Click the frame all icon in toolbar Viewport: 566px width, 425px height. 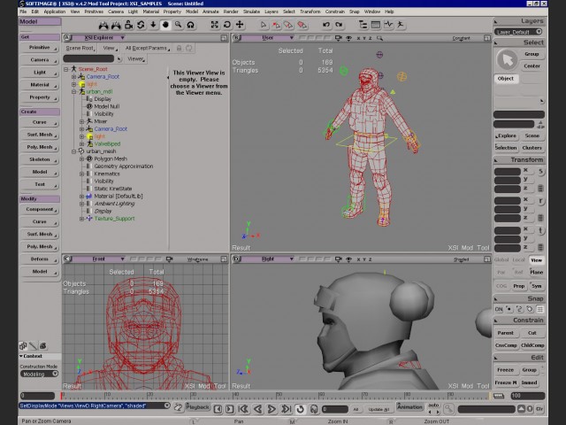(x=215, y=25)
